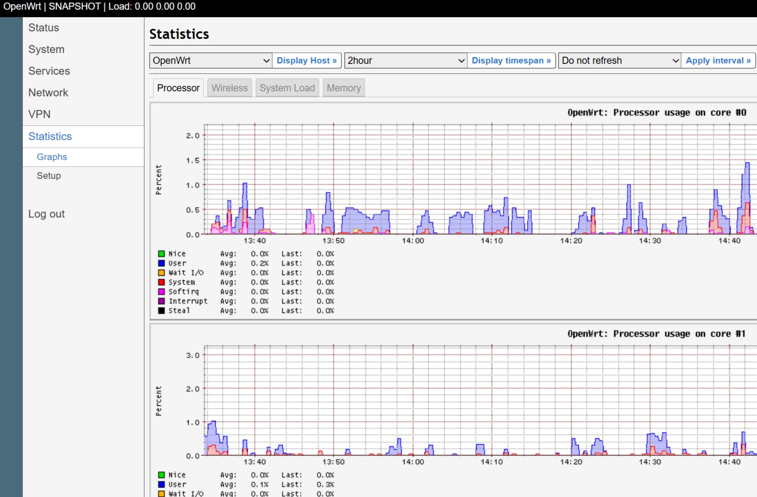Click the red System swatch in core #0 legend
The width and height of the screenshot is (757, 497).
tap(161, 282)
